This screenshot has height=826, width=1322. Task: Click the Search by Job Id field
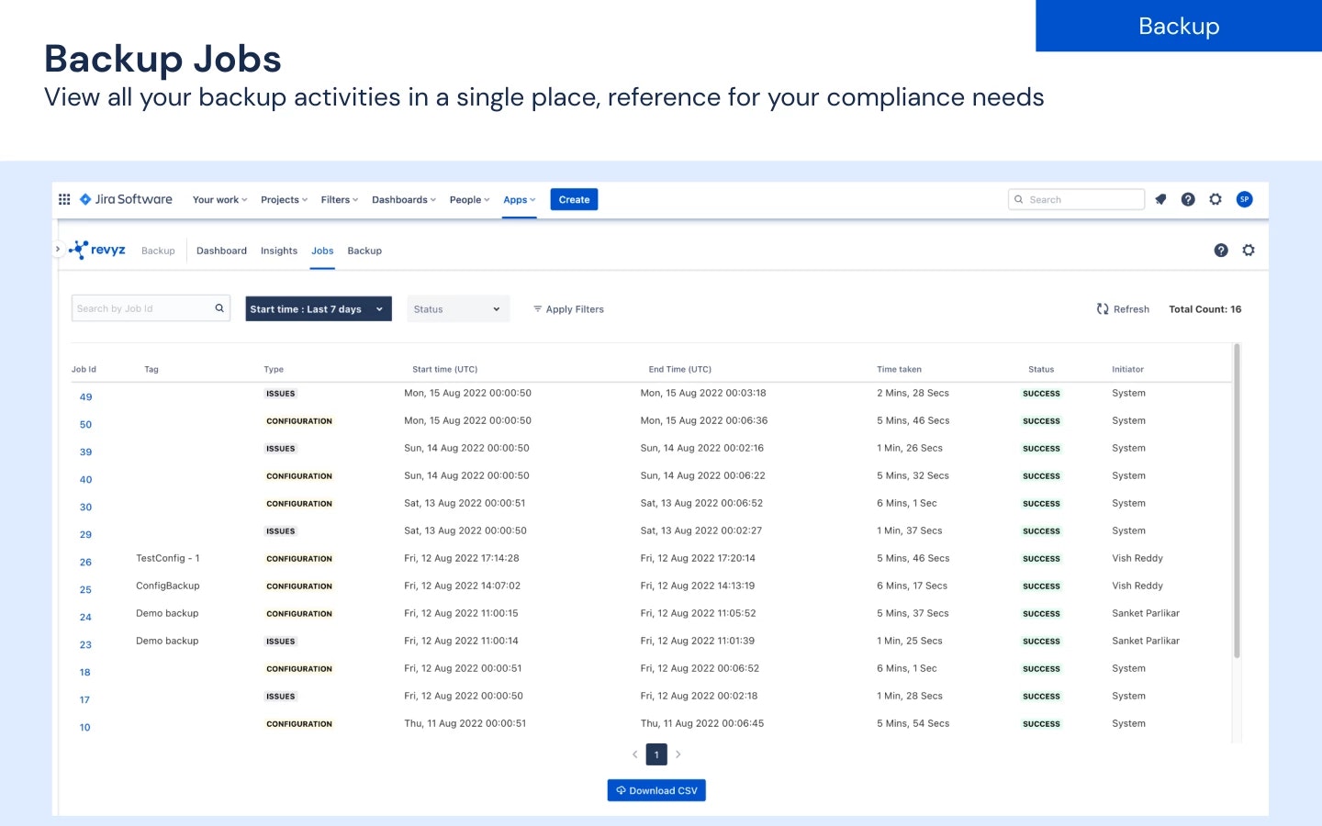tap(151, 308)
